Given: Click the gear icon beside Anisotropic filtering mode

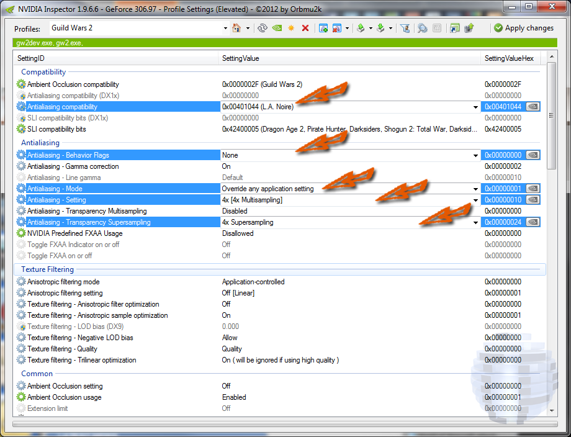Looking at the screenshot, I should click(x=21, y=281).
